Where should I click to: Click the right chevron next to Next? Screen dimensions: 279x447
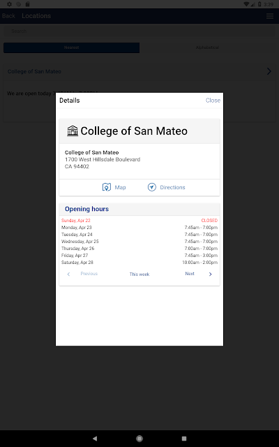211,274
